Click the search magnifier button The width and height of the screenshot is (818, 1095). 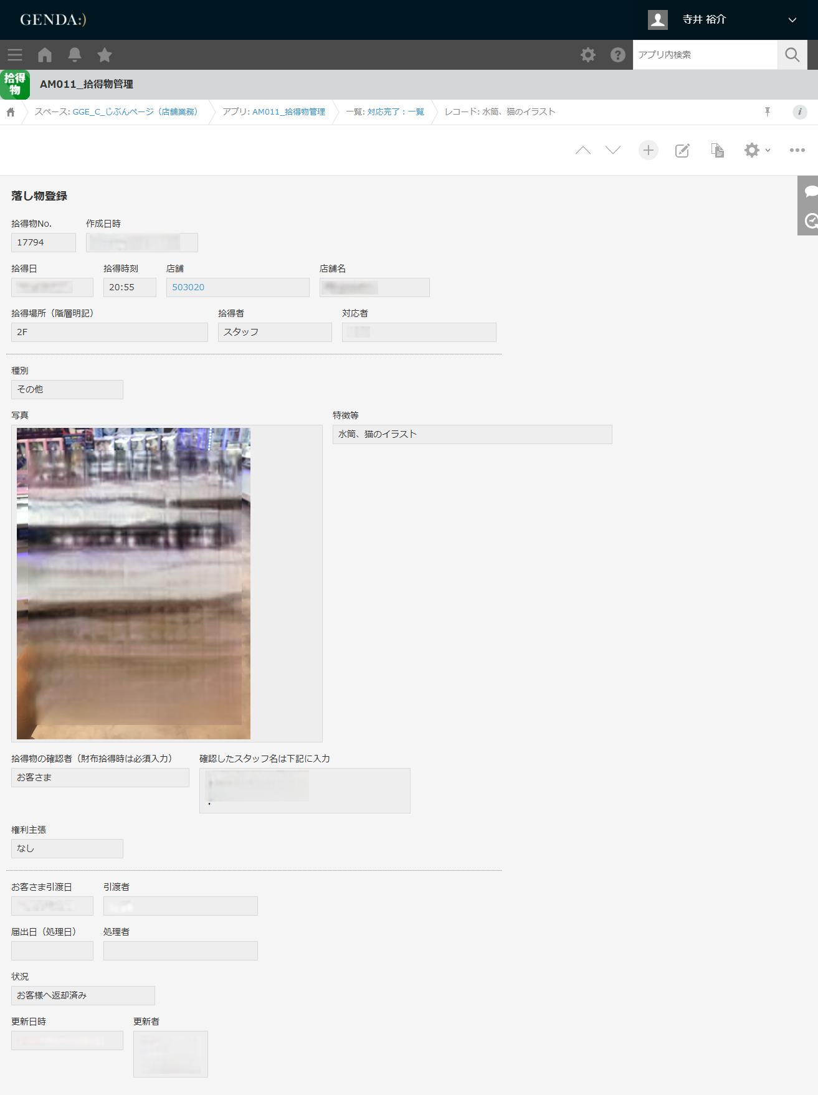(x=792, y=55)
